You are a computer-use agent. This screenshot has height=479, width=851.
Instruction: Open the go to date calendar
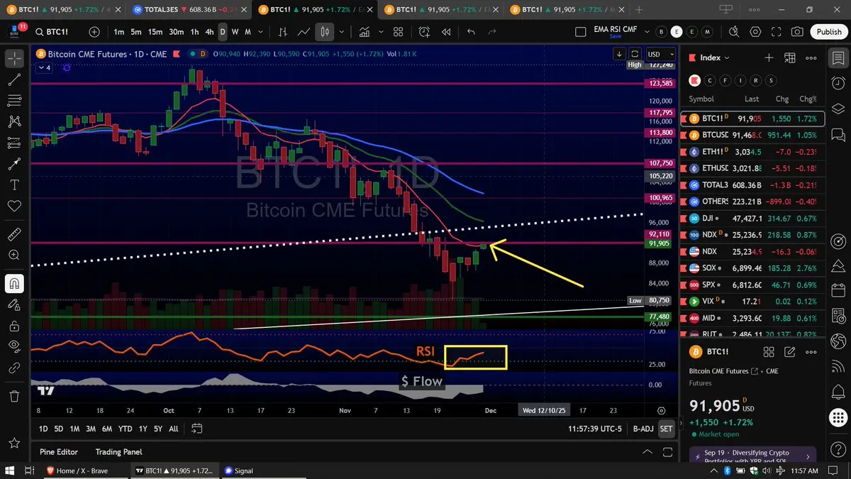coord(197,429)
